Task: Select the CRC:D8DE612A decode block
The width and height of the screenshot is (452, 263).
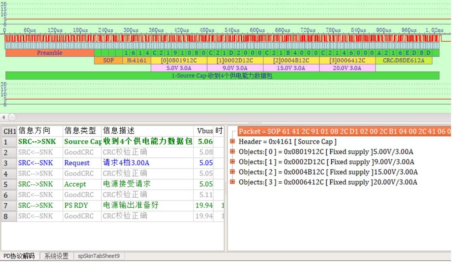Action: [403, 61]
